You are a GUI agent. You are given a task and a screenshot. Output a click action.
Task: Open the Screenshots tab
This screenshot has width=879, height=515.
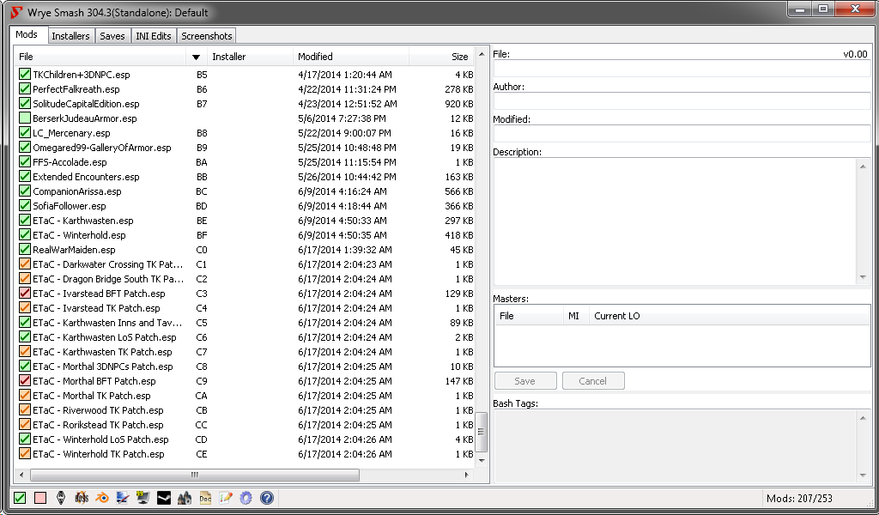click(x=206, y=36)
